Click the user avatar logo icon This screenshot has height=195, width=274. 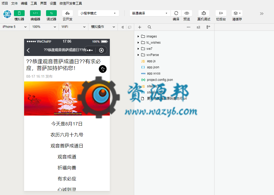7,14
